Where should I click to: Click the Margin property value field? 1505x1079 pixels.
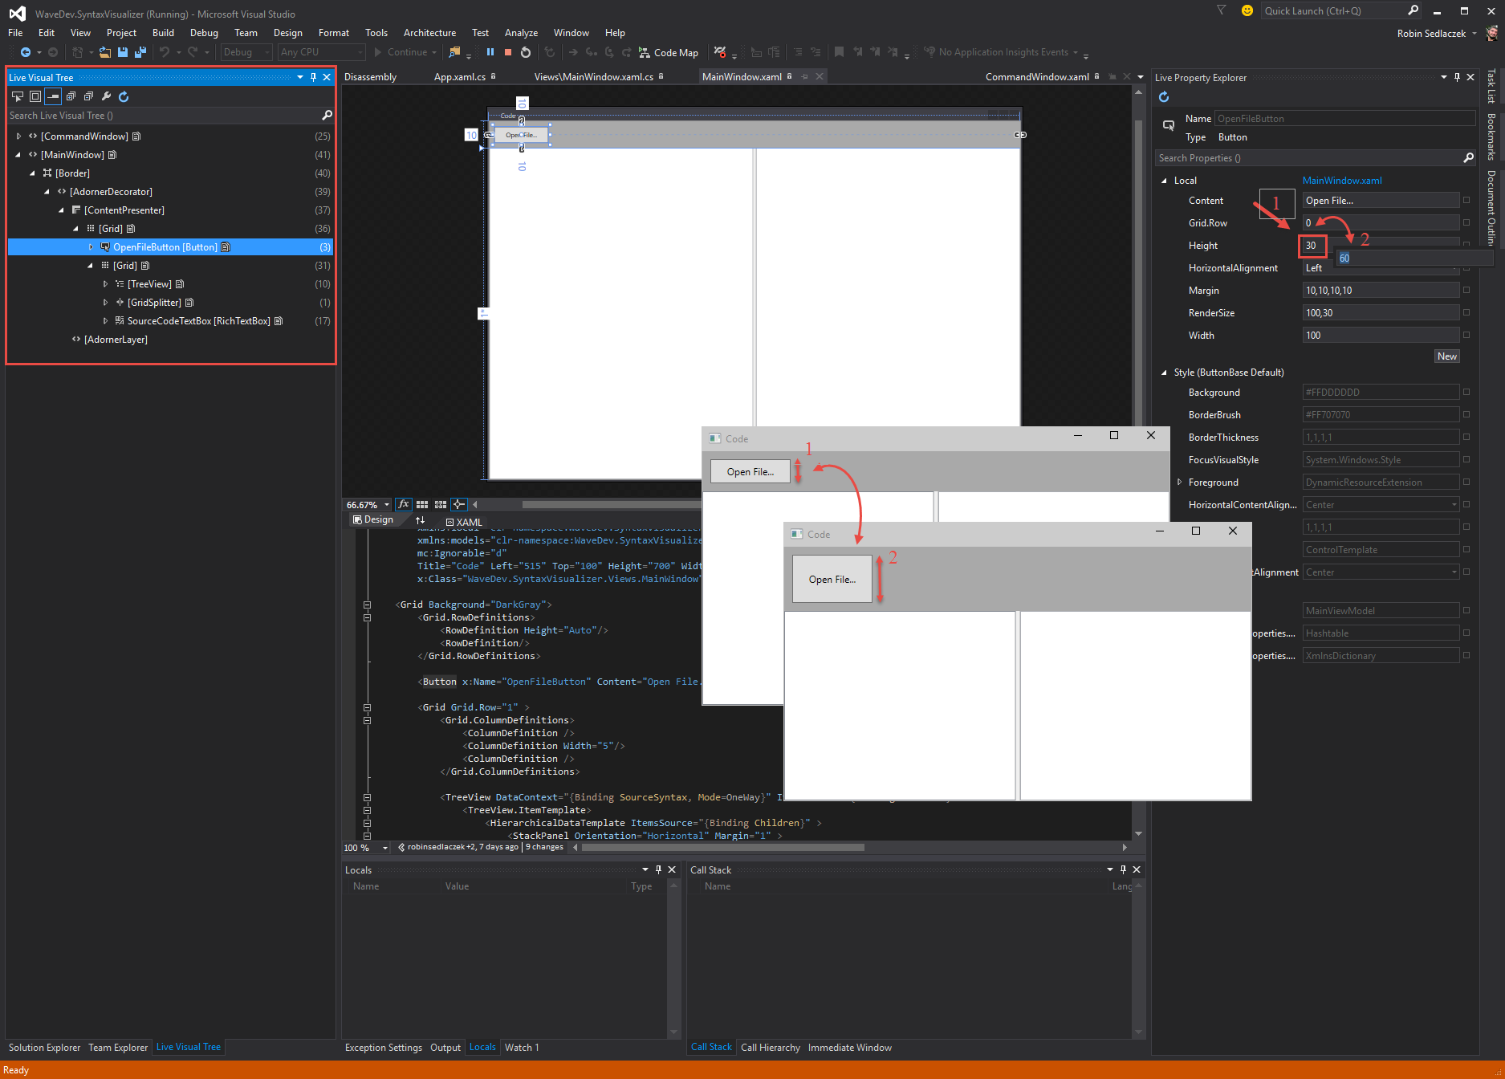(1380, 291)
